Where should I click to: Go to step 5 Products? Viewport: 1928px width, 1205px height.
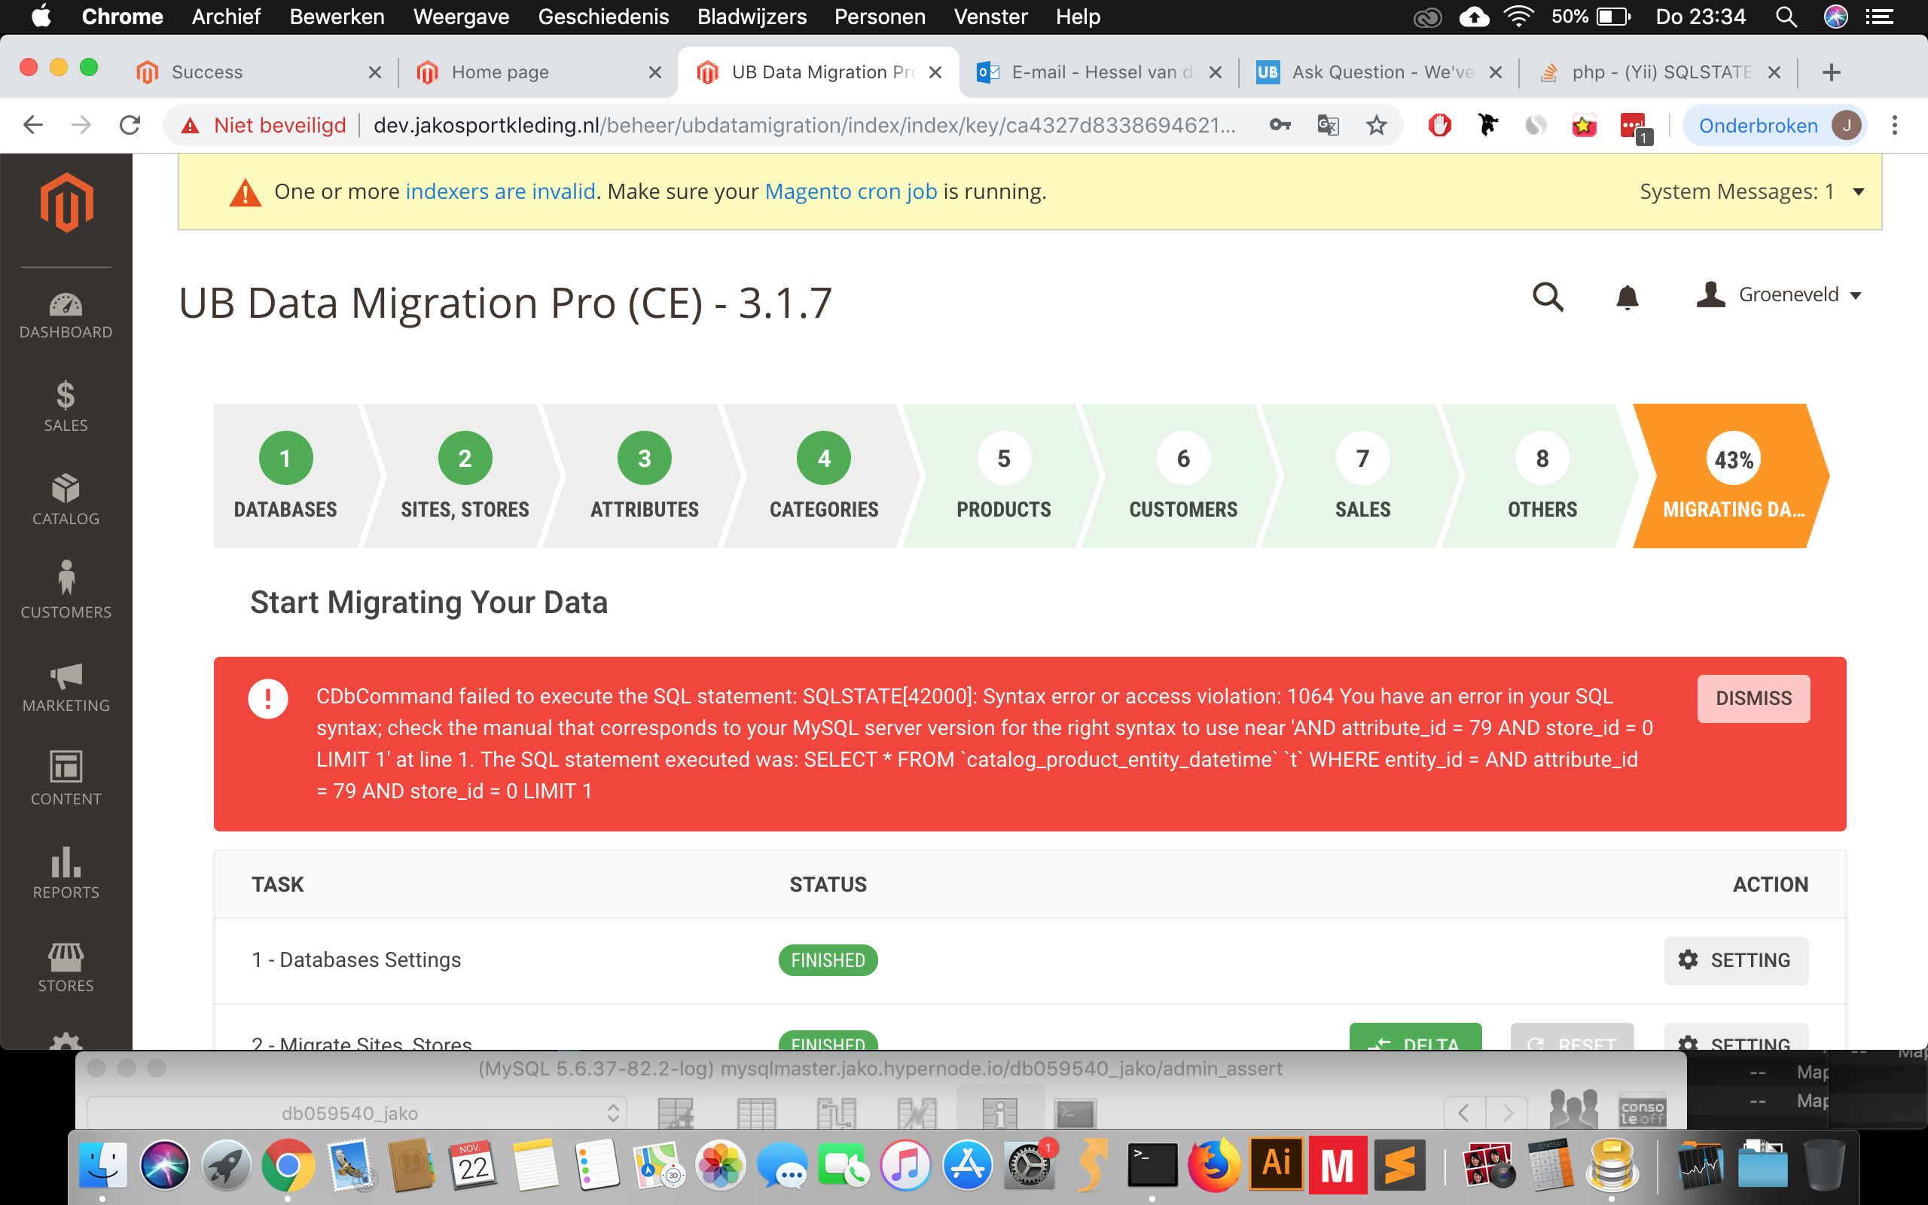coord(1004,475)
